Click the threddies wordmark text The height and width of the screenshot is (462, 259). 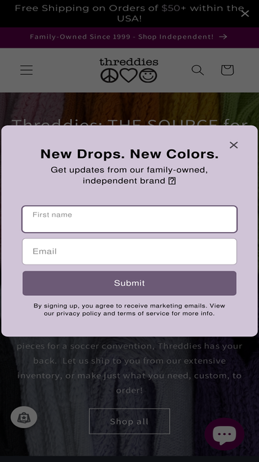[x=129, y=62]
